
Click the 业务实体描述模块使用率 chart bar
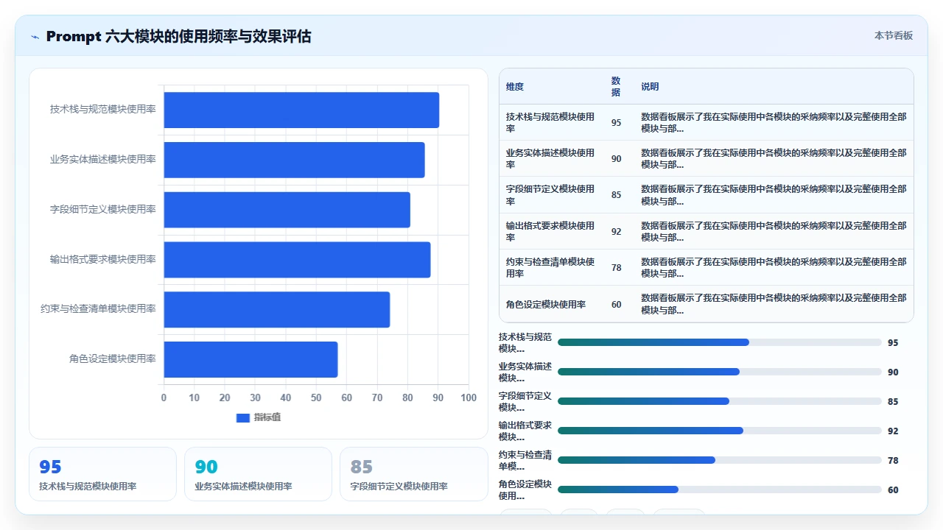tap(294, 160)
